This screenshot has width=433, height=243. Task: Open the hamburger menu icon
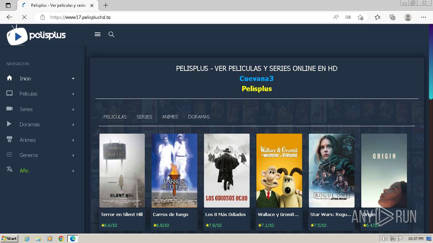pos(97,34)
